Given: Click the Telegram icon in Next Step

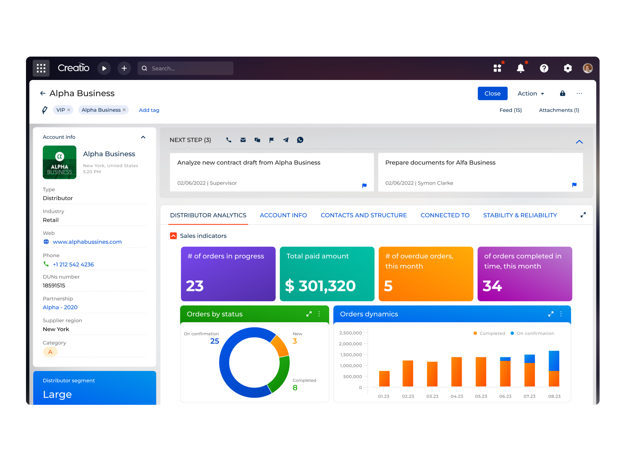Looking at the screenshot, I should (286, 140).
